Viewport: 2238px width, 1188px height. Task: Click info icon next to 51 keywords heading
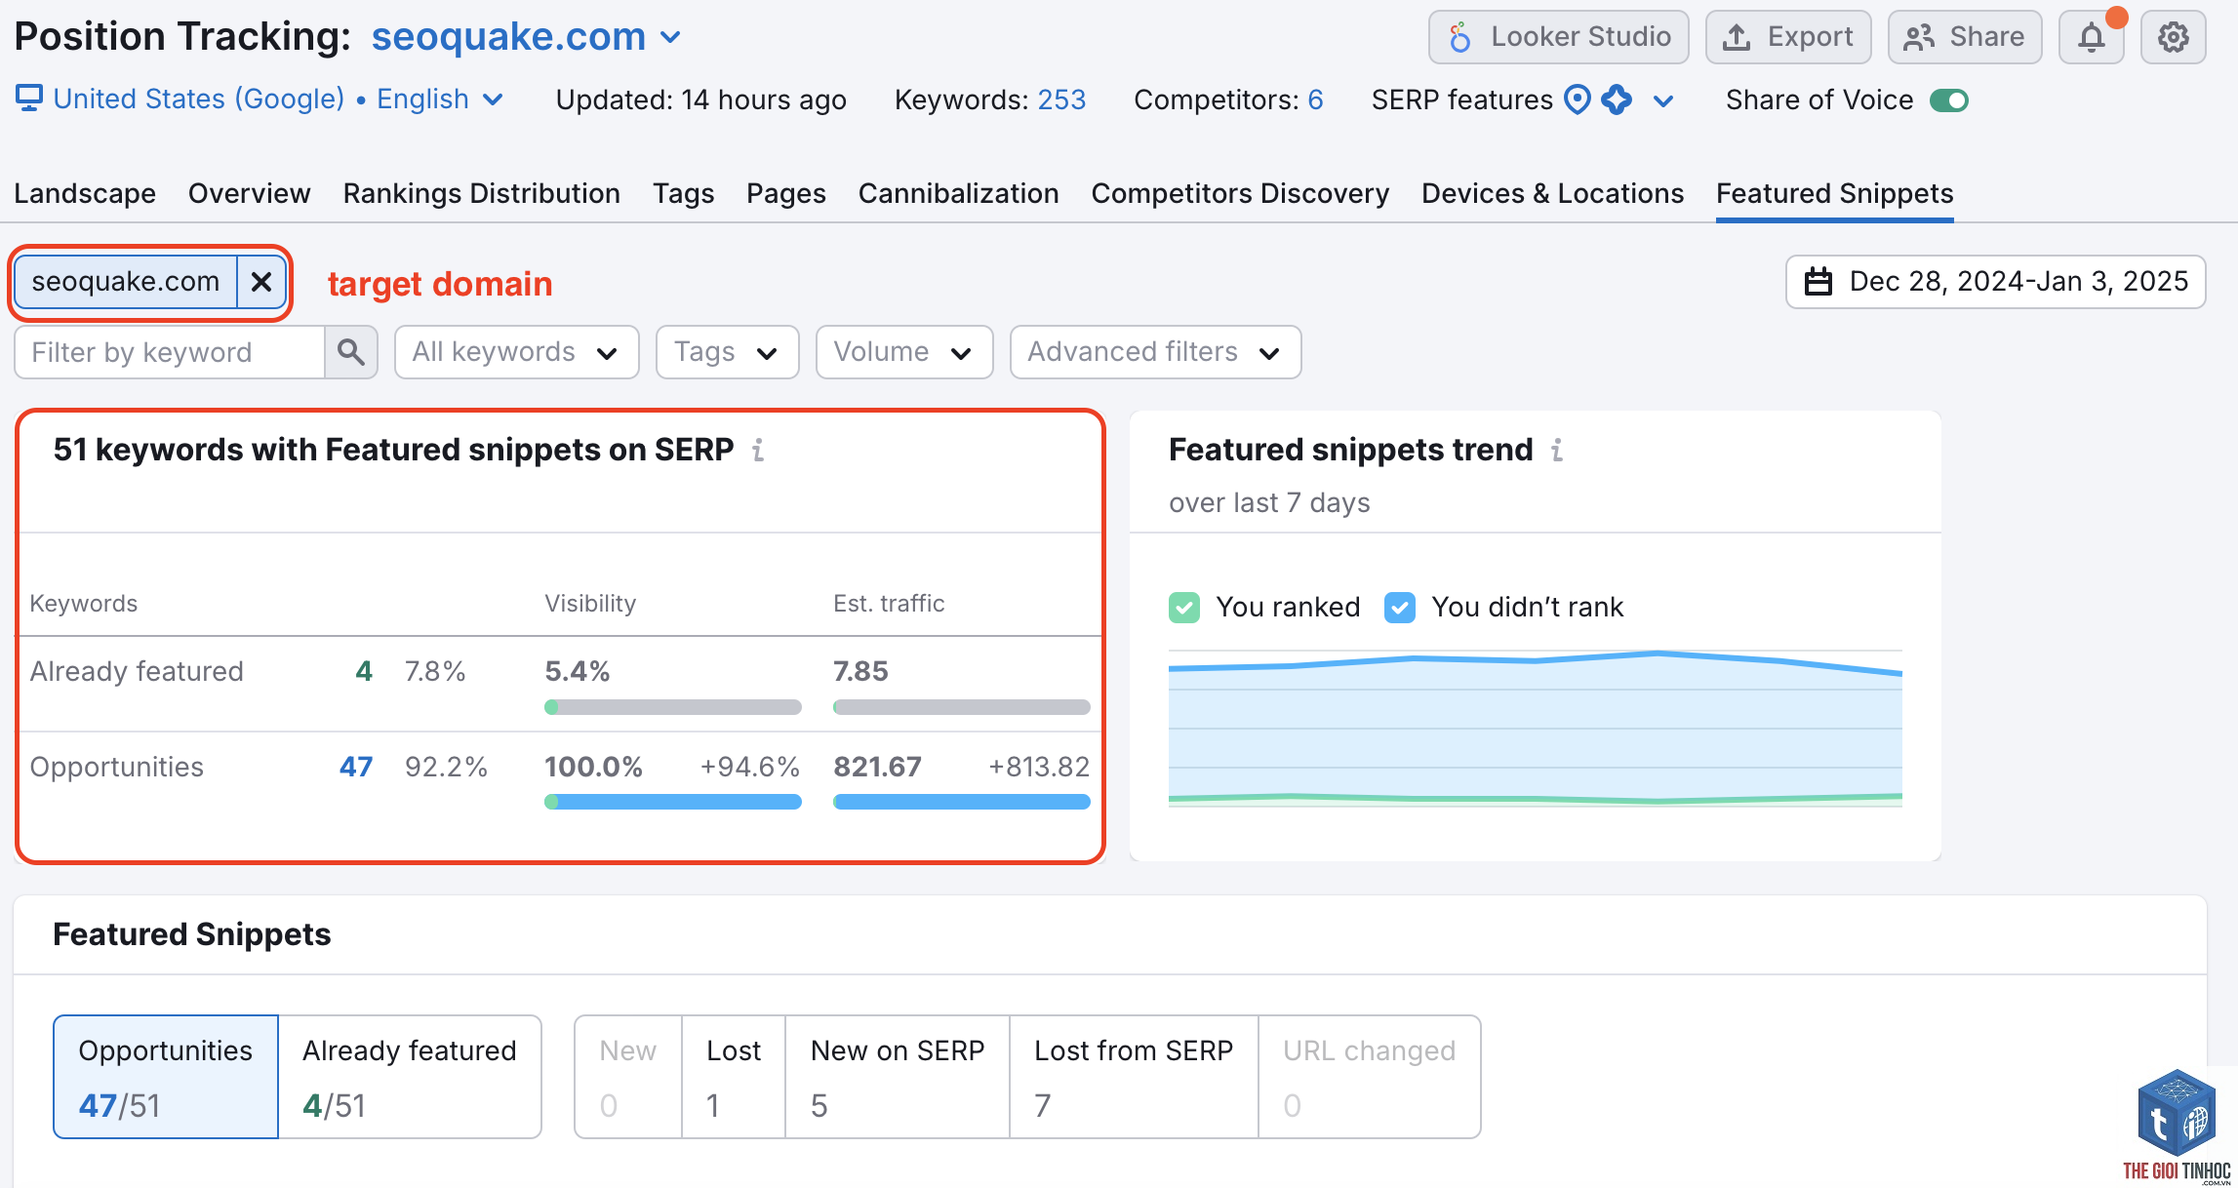[x=758, y=450]
